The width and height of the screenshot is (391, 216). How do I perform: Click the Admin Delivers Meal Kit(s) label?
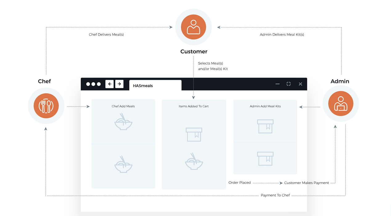282,34
